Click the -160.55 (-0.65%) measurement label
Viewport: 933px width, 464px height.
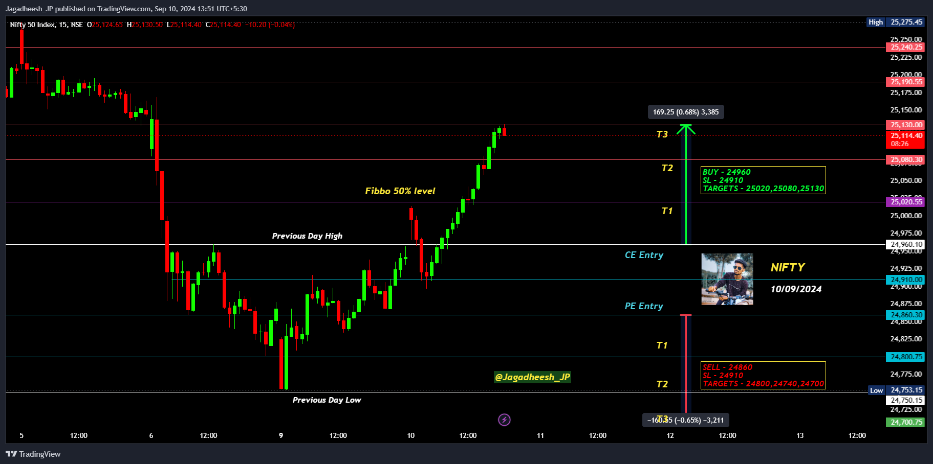coord(686,420)
